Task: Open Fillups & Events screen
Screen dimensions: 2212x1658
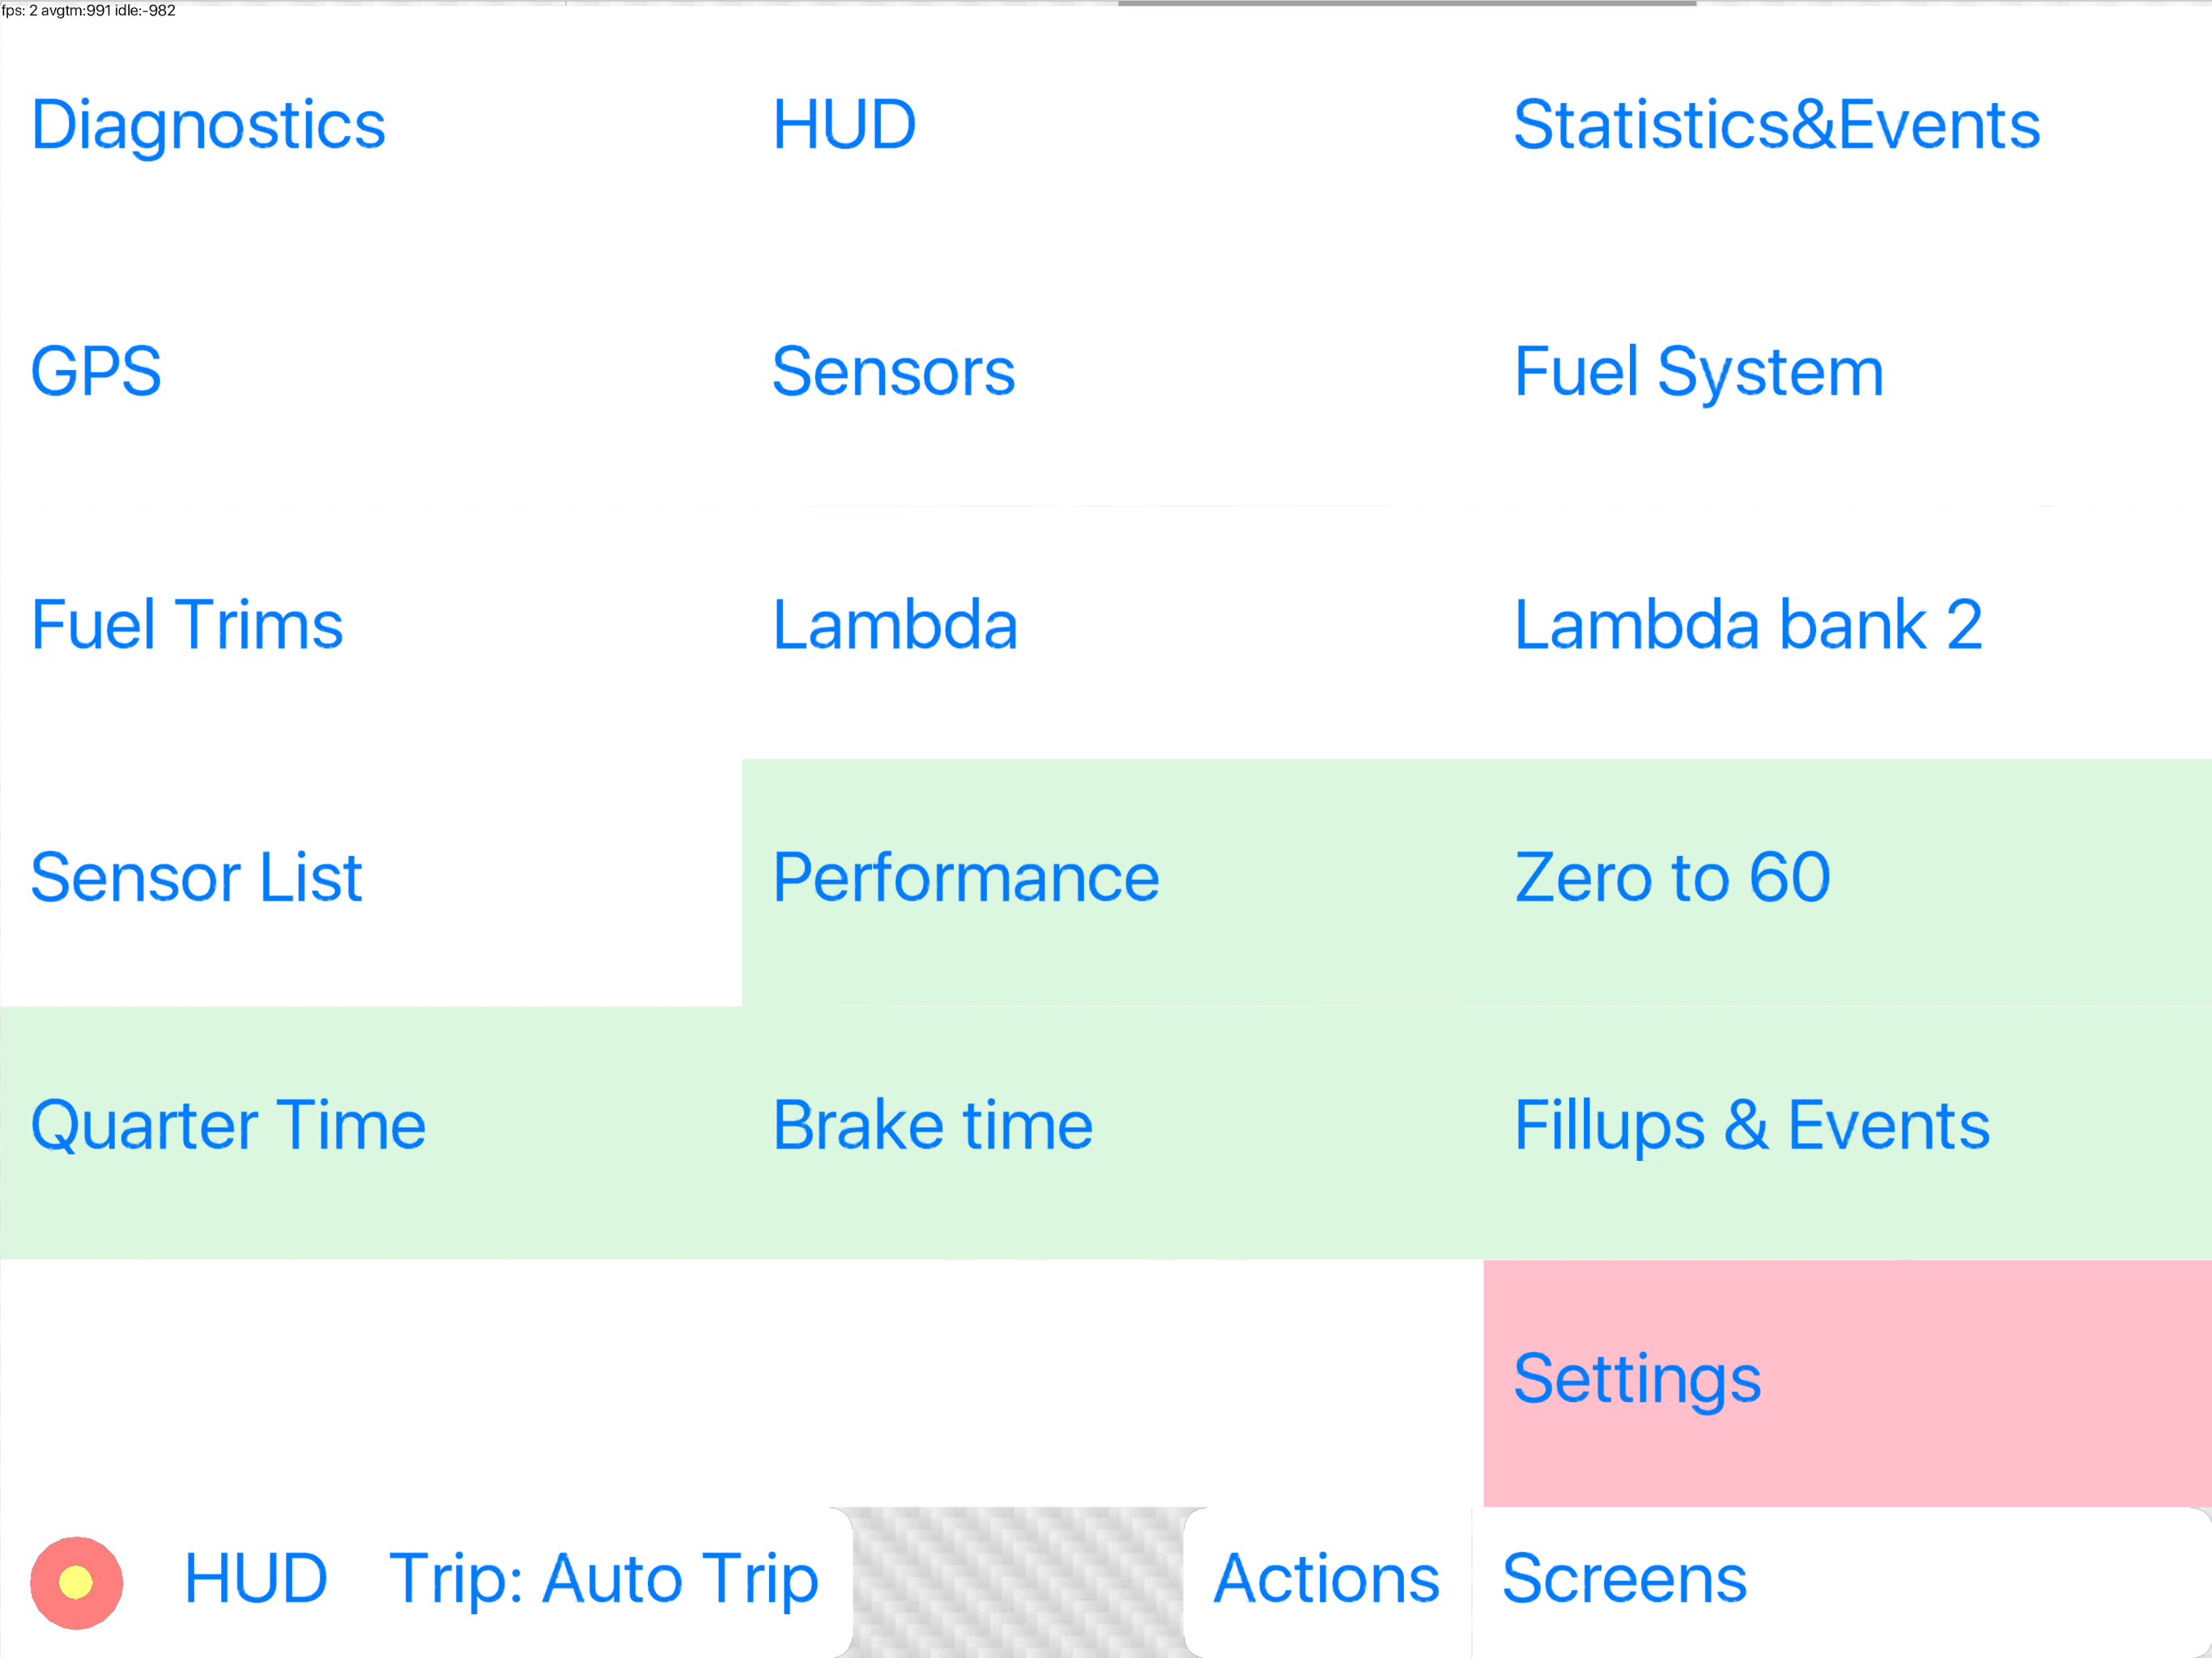Action: [1752, 1126]
